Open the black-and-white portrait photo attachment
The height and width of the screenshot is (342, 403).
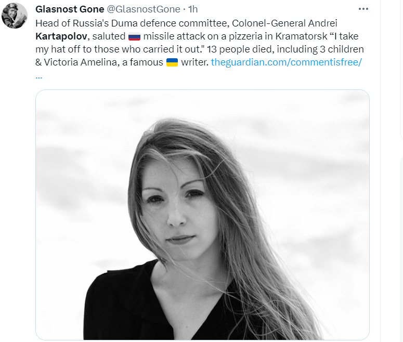point(202,215)
